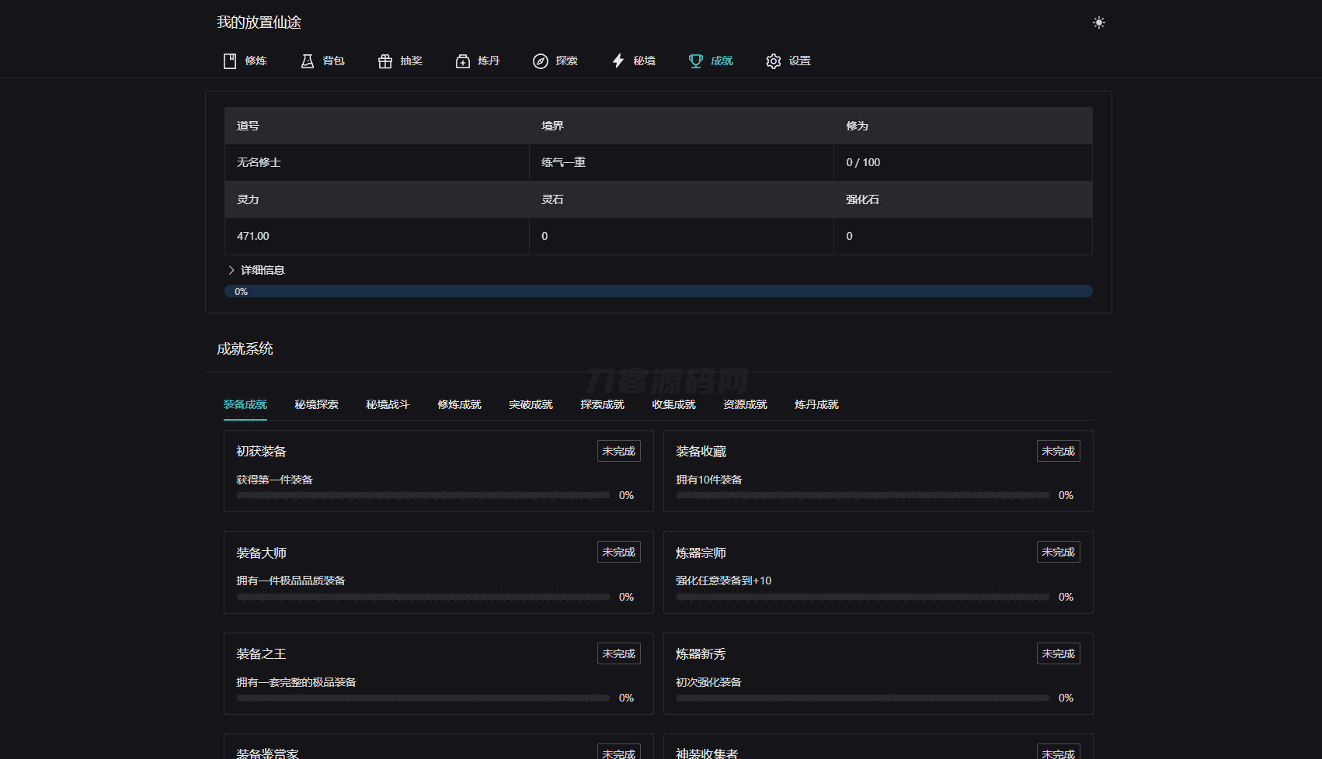This screenshot has width=1322, height=759.
Task: Click the 探索 compass icon
Action: click(x=541, y=61)
